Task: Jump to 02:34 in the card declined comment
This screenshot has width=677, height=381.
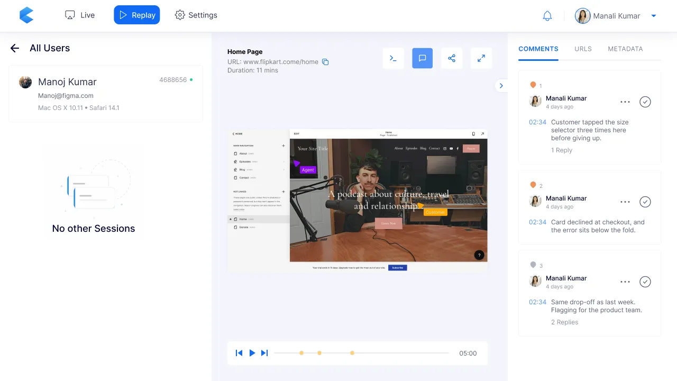Action: point(537,222)
